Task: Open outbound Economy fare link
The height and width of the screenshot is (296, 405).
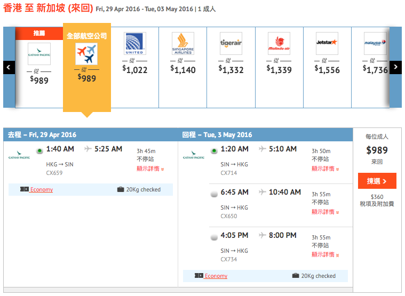Action: point(42,190)
